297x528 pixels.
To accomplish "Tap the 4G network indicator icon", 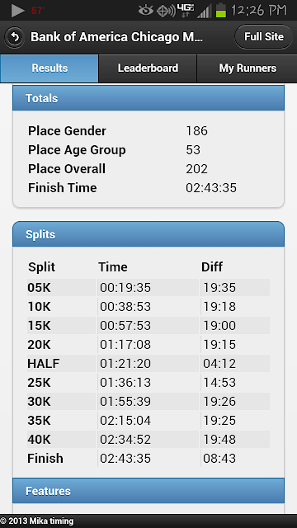I will click(x=186, y=10).
